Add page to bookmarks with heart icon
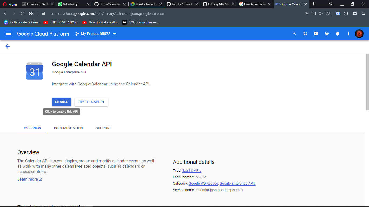Viewport: 369px width, 207px height. point(328,13)
